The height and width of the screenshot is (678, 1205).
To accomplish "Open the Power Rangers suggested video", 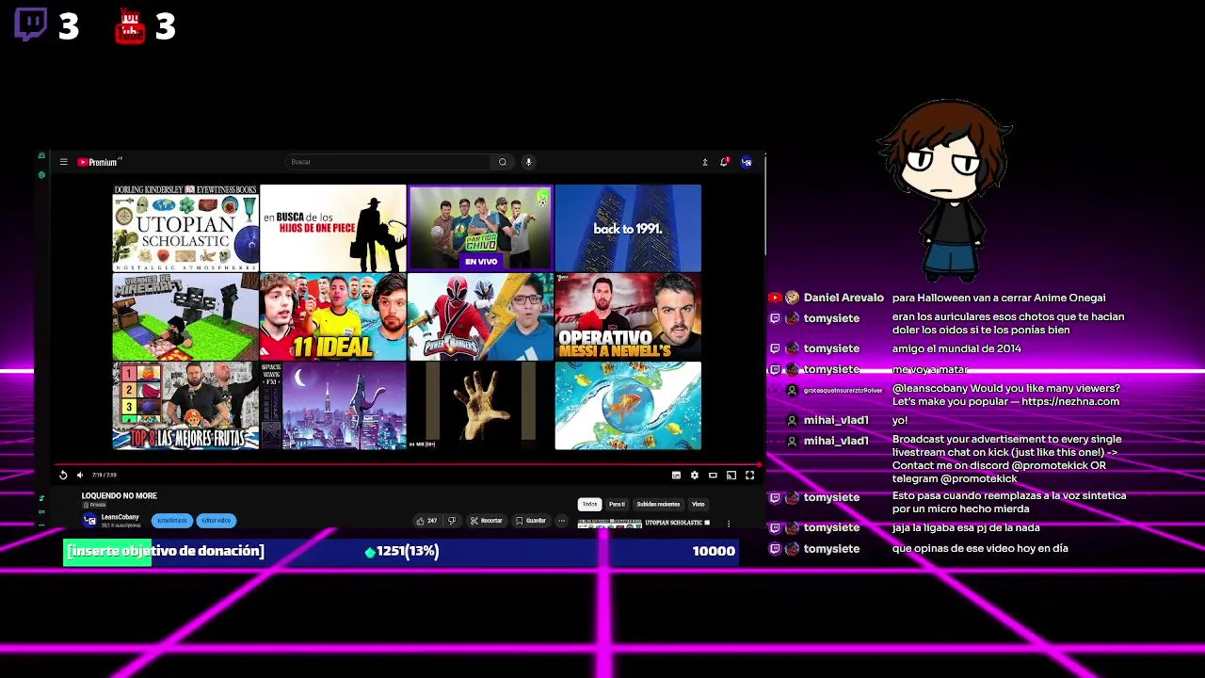I will click(480, 316).
